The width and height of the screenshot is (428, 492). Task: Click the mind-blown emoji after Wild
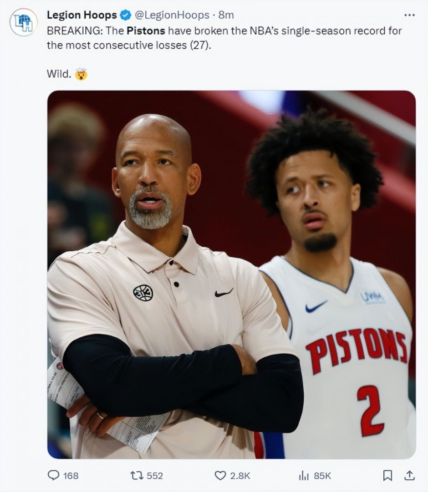tap(82, 74)
